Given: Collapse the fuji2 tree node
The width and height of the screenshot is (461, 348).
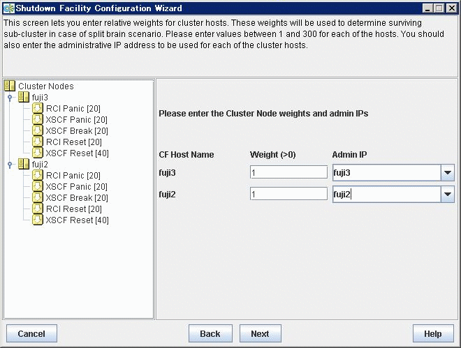Looking at the screenshot, I should (x=10, y=165).
